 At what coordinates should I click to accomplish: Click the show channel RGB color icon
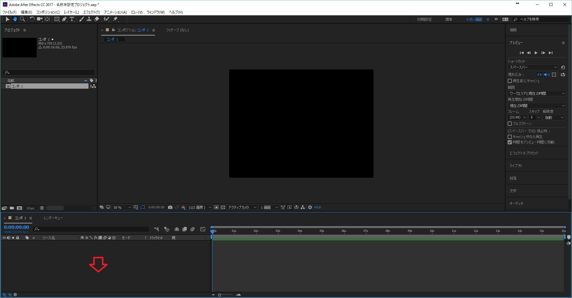183,207
